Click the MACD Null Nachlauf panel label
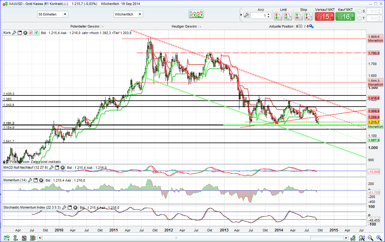Viewport: 385px width, 242px height. pyautogui.click(x=24, y=167)
